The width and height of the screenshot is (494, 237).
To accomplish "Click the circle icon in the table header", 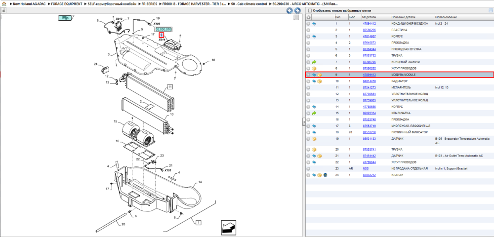I will (x=308, y=17).
